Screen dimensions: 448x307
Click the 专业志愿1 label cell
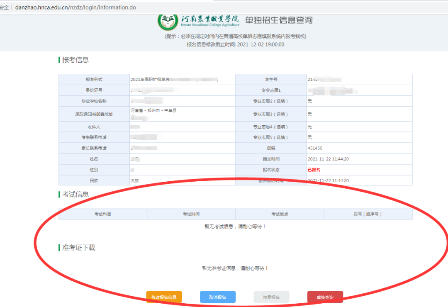(x=271, y=90)
